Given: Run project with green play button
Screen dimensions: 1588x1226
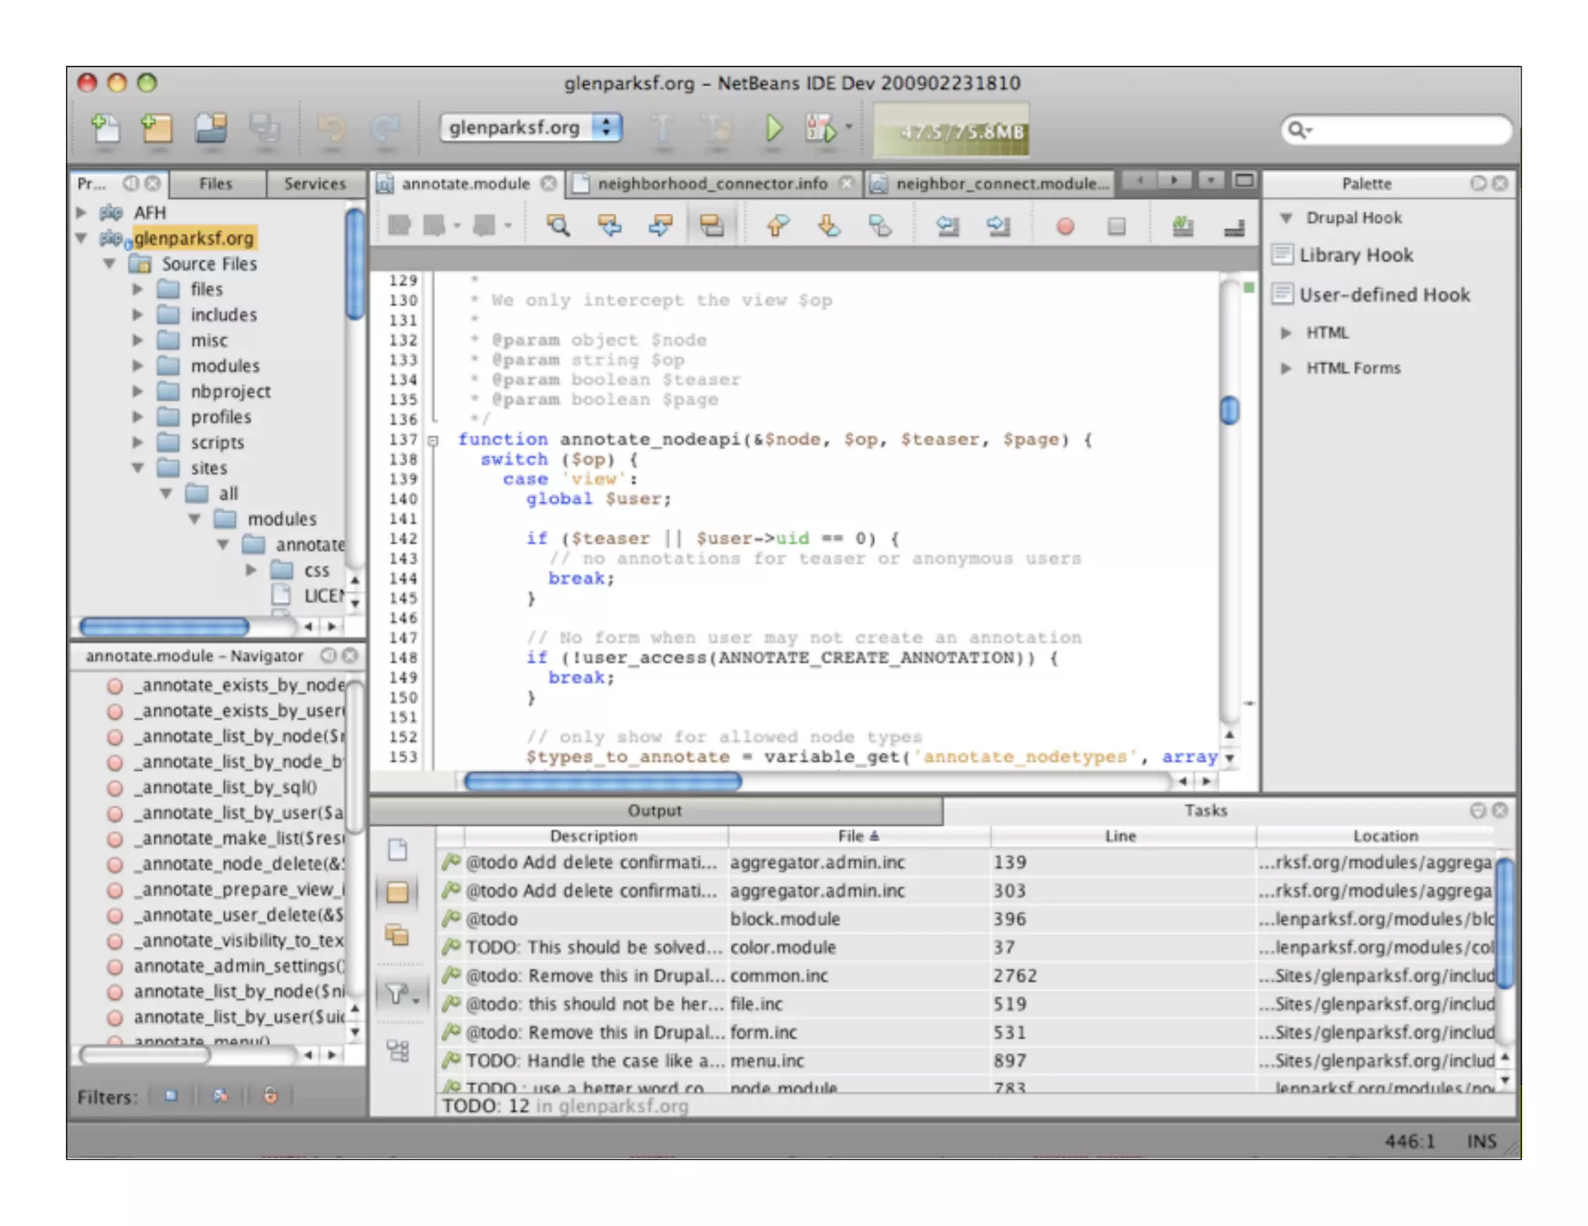Looking at the screenshot, I should coord(773,128).
